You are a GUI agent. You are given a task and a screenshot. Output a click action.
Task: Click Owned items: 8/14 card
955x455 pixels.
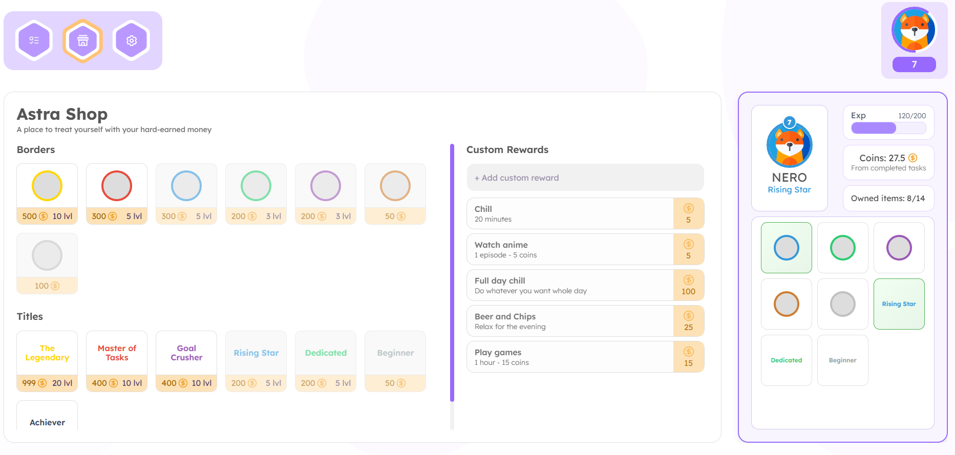point(888,198)
